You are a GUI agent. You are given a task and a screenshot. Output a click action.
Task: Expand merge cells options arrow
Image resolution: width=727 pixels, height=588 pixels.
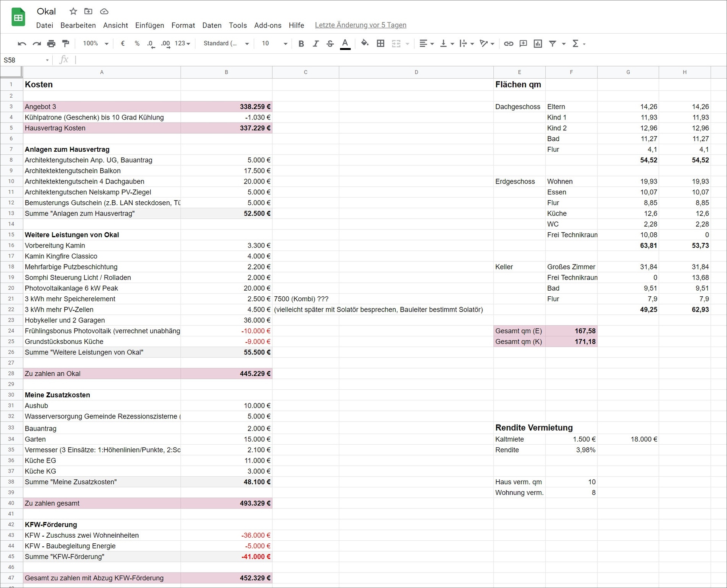pyautogui.click(x=407, y=44)
